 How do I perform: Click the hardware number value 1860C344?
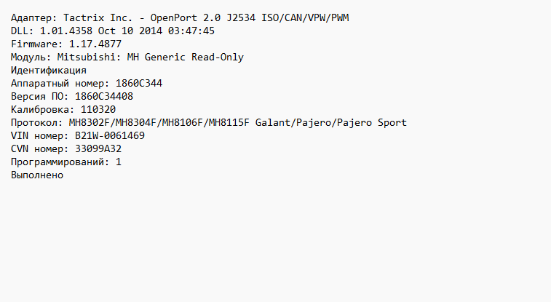click(x=139, y=83)
